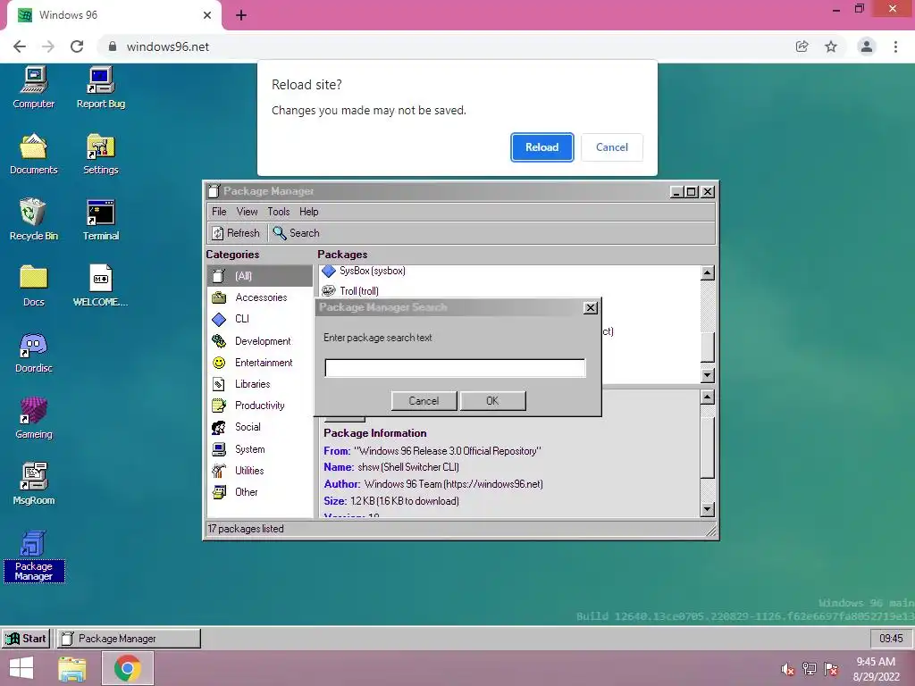Click the Windows 96 Start button
This screenshot has width=915, height=686.
26,639
